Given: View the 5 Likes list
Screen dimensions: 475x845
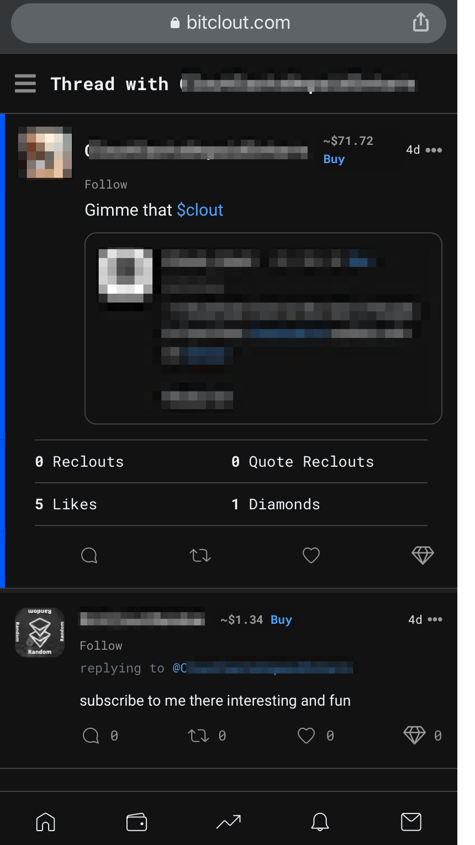Looking at the screenshot, I should [x=66, y=504].
